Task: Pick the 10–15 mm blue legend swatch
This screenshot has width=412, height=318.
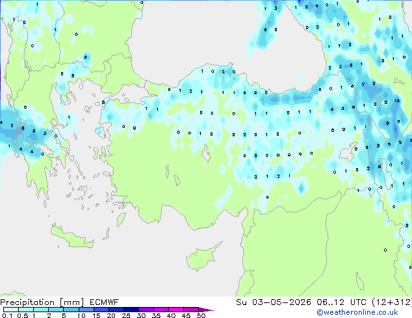Action: [x=86, y=310]
